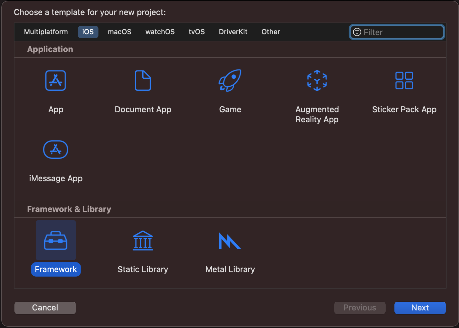The image size is (459, 328).
Task: Switch to the Multiplatform tab
Action: tap(46, 32)
